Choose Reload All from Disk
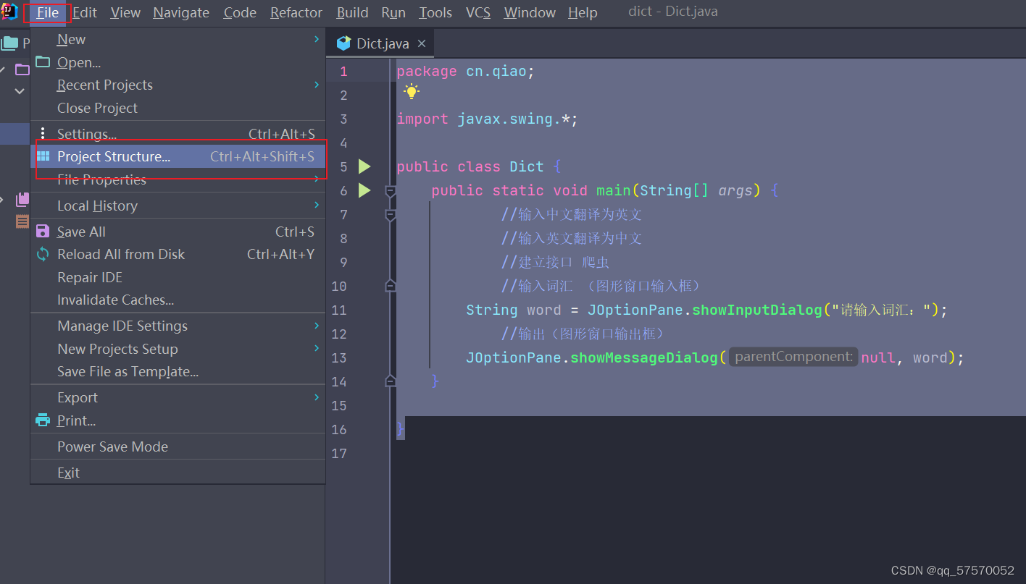The image size is (1026, 584). (x=178, y=254)
